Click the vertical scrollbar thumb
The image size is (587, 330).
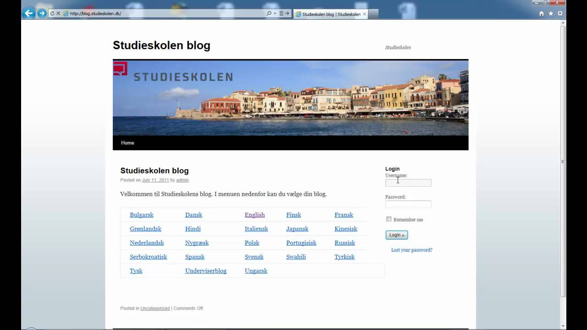pos(563,161)
